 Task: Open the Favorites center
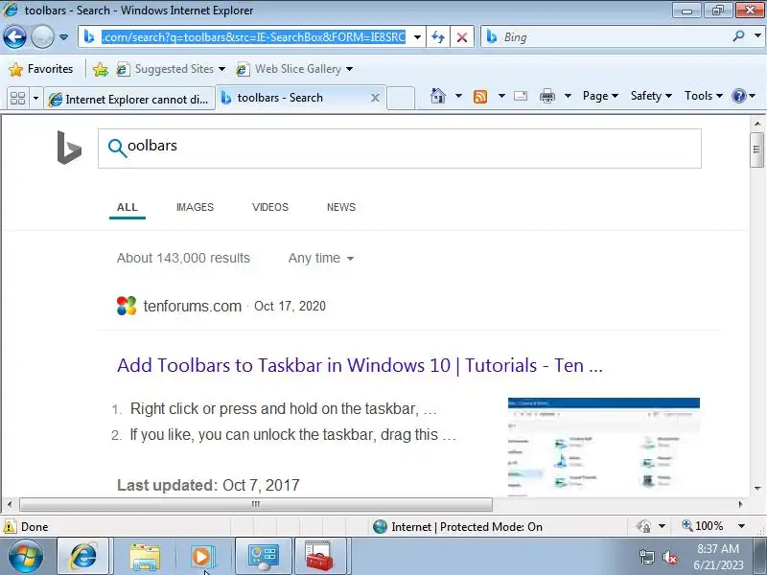(x=41, y=69)
